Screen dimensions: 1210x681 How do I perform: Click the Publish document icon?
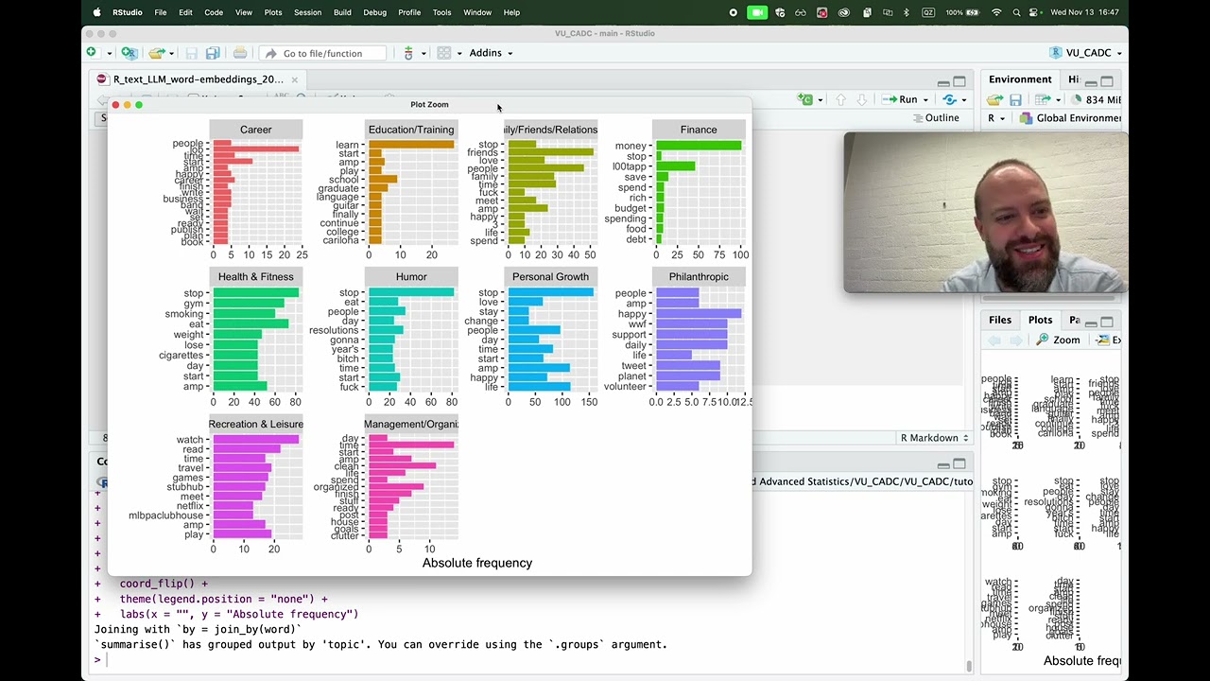click(x=949, y=99)
